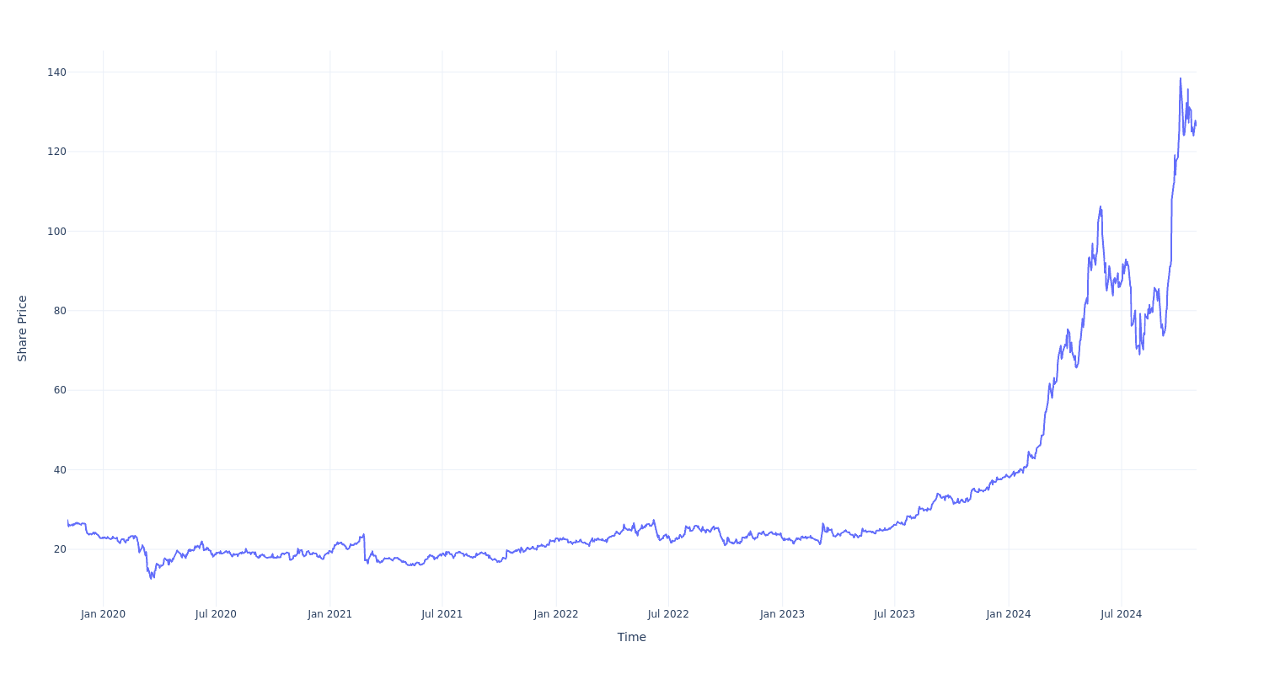1264x674 pixels.
Task: Click the 'Jan 2021' x-axis label
Action: [329, 614]
